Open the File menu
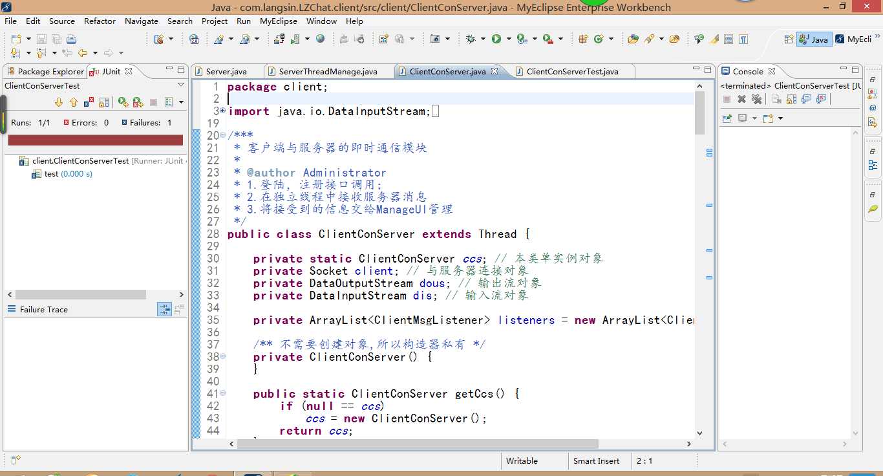883x476 pixels. pyautogui.click(x=10, y=21)
